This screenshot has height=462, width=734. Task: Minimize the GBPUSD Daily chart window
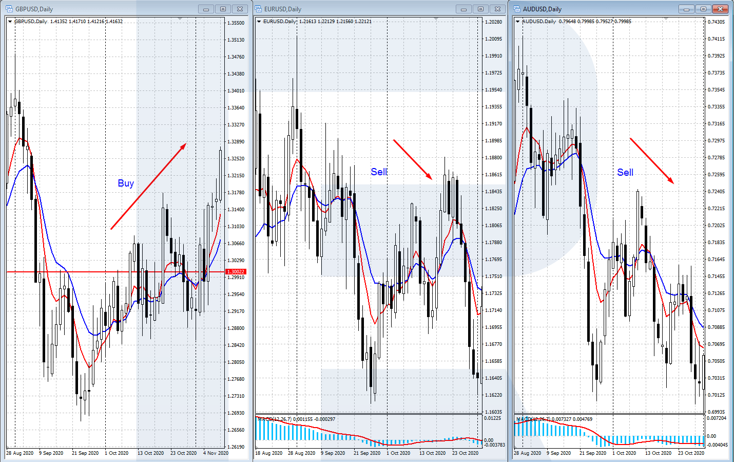pyautogui.click(x=206, y=9)
